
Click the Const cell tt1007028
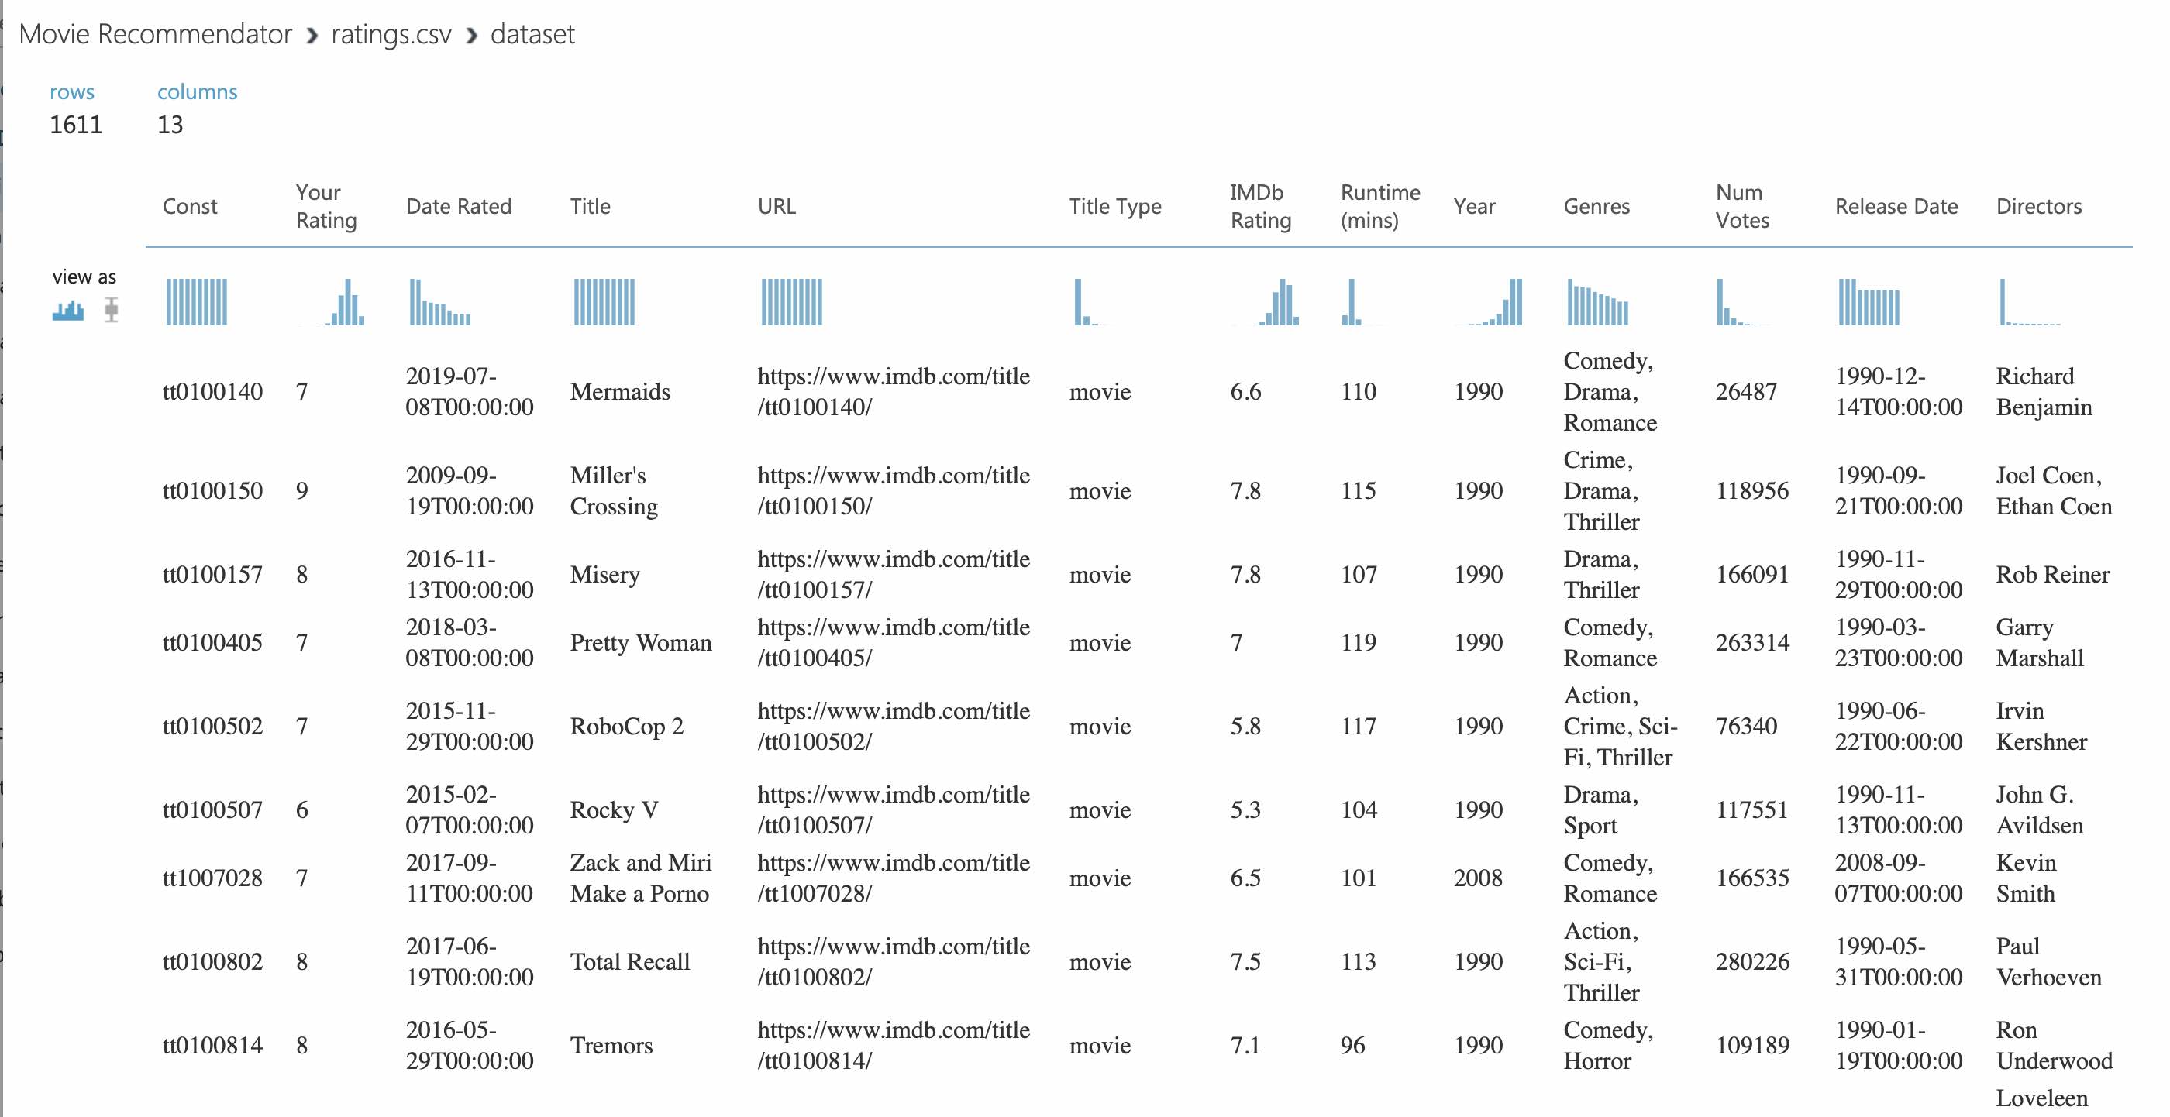pyautogui.click(x=212, y=878)
